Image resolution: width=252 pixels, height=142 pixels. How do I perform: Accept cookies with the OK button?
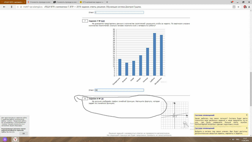coord(24,133)
